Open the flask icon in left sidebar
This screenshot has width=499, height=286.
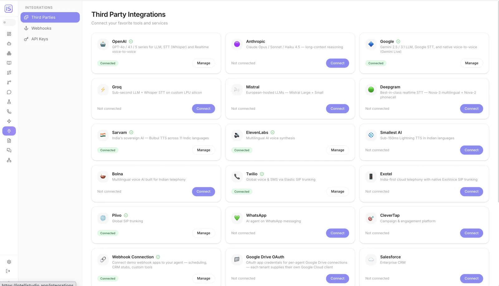click(9, 102)
